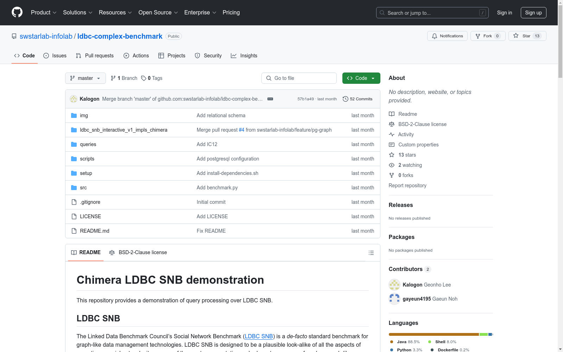Image resolution: width=563 pixels, height=352 pixels.
Task: Click the queries folder icon
Action: (74, 144)
